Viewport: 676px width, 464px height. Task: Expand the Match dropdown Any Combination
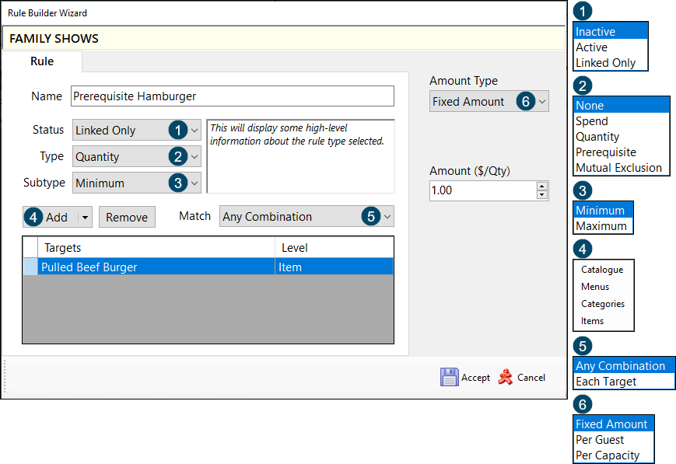click(306, 216)
